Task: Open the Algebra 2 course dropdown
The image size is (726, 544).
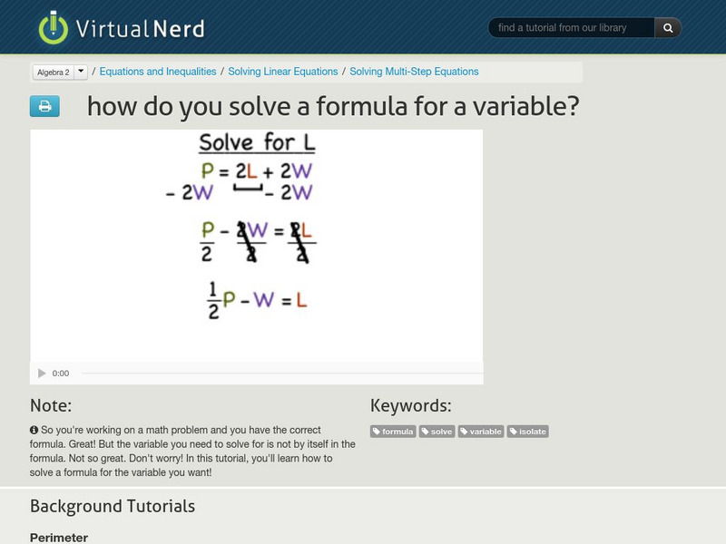Action: 52,70
